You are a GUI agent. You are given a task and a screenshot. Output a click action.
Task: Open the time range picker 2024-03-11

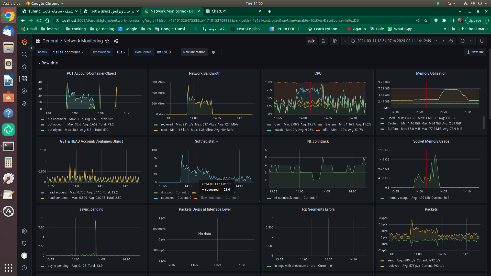pyautogui.click(x=394, y=41)
